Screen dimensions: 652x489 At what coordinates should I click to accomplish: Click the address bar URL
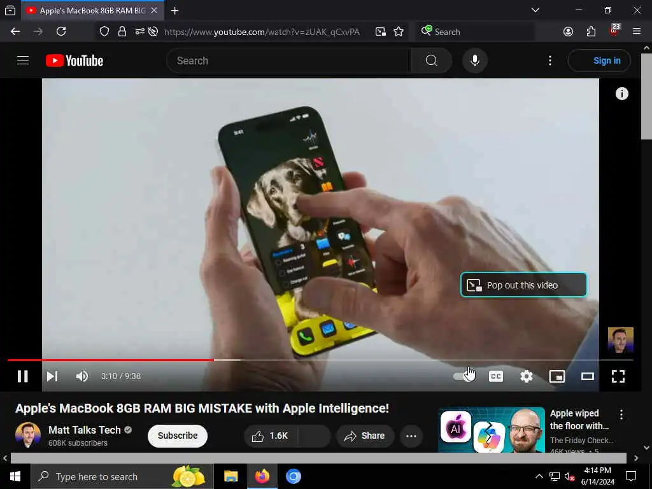tap(262, 32)
